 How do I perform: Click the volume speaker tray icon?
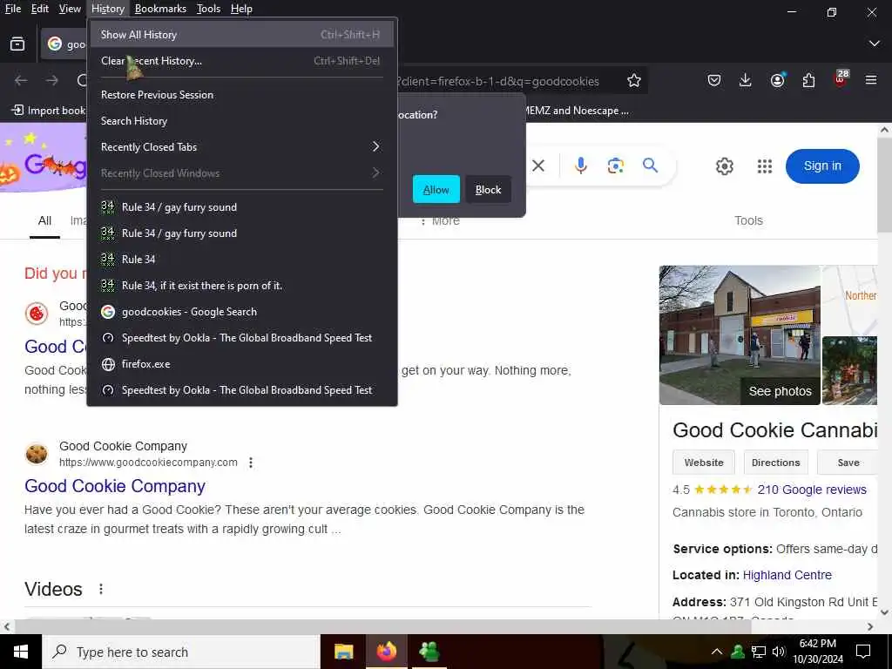779,652
